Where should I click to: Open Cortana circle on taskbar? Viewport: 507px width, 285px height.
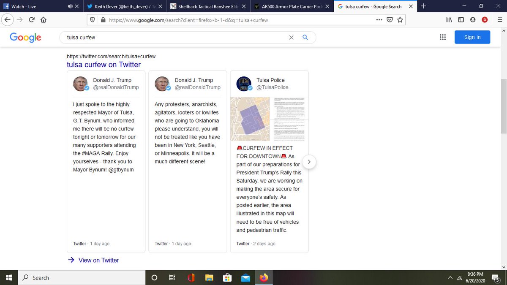(154, 277)
